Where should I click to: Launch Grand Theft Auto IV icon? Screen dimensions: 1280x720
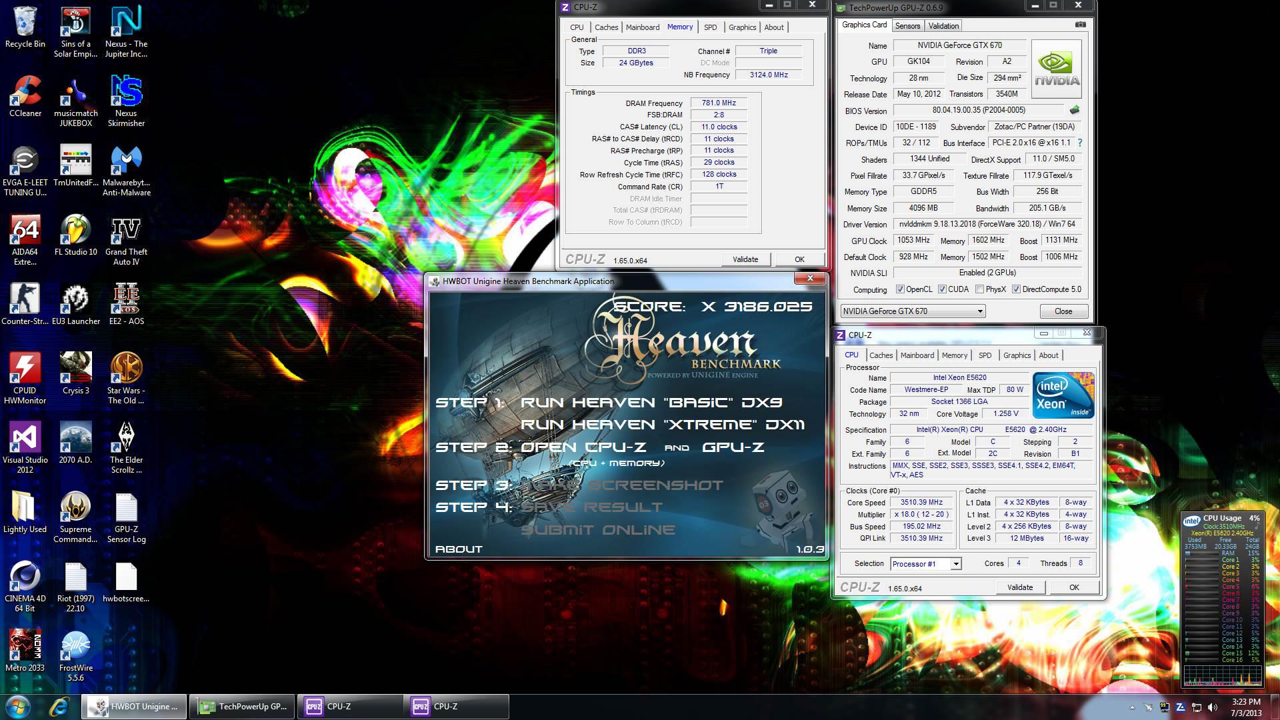coord(126,240)
